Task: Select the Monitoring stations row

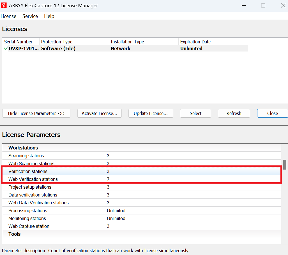Action: point(142,218)
